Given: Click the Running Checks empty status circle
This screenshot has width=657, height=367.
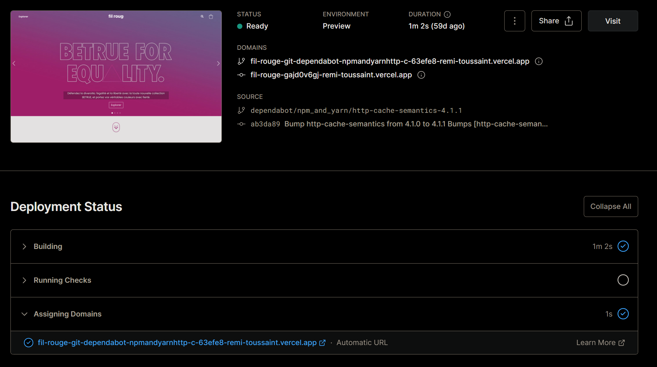Looking at the screenshot, I should point(623,280).
